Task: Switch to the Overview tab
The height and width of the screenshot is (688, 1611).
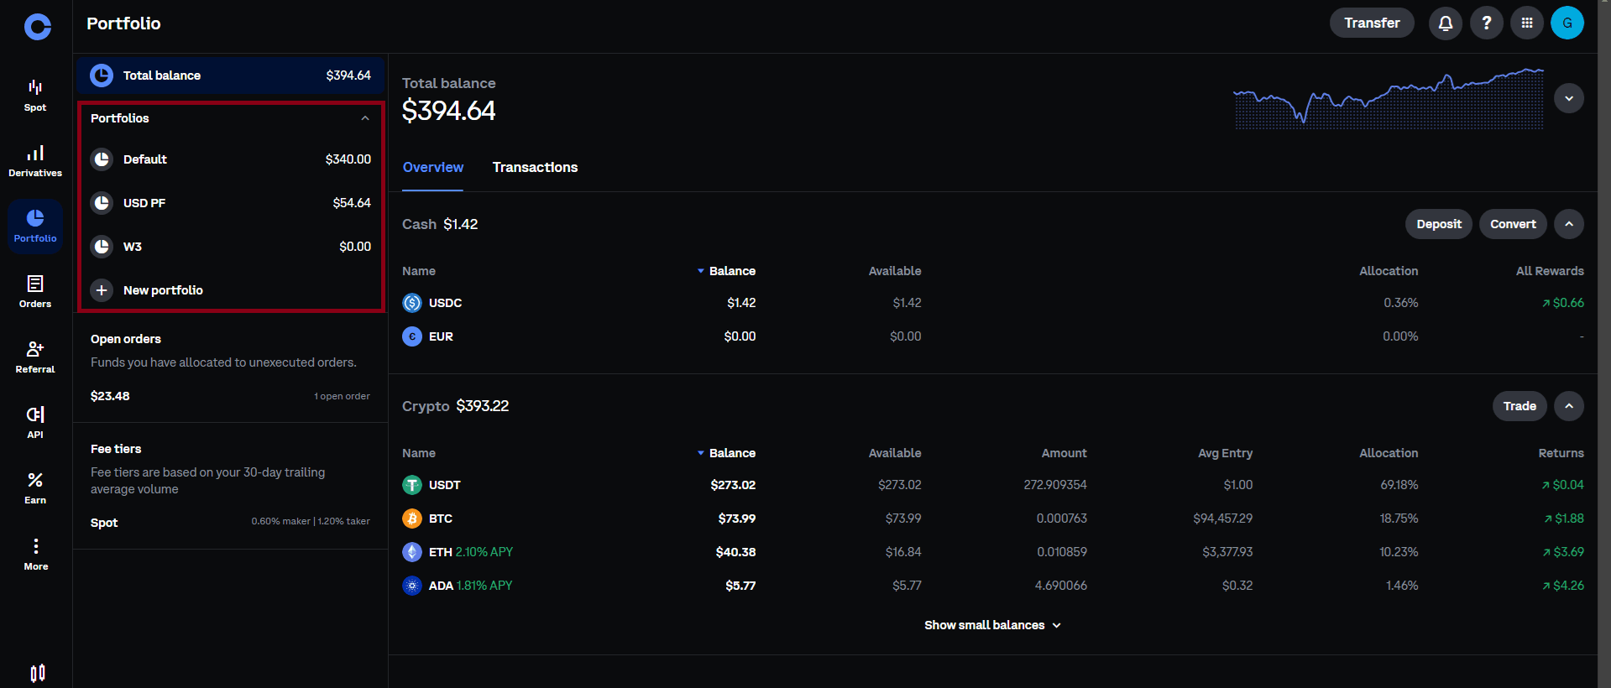Action: pyautogui.click(x=432, y=168)
